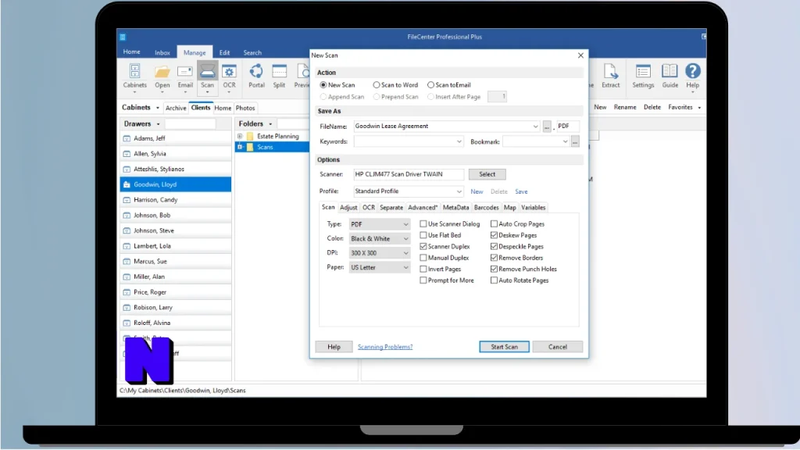Open the Barcodes tab in scan options
Image resolution: width=800 pixels, height=450 pixels.
(x=486, y=208)
